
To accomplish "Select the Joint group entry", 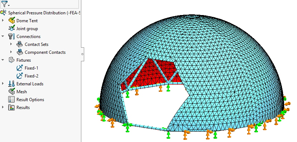I will pos(27,29).
